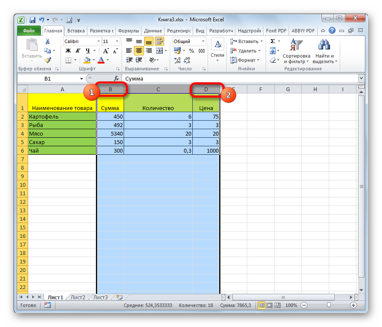Click the insert new sheet icon
The height and width of the screenshot is (327, 382).
click(x=119, y=297)
